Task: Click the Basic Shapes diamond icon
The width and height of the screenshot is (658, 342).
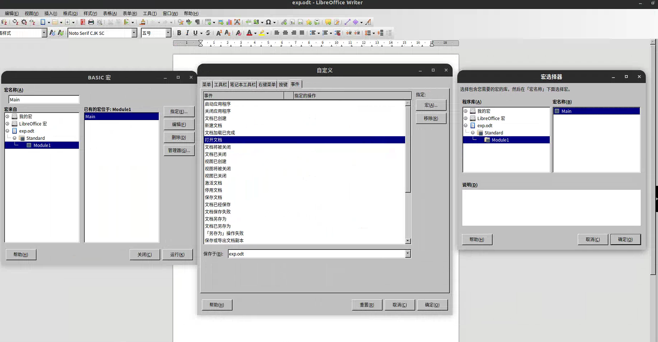Action: click(x=355, y=22)
